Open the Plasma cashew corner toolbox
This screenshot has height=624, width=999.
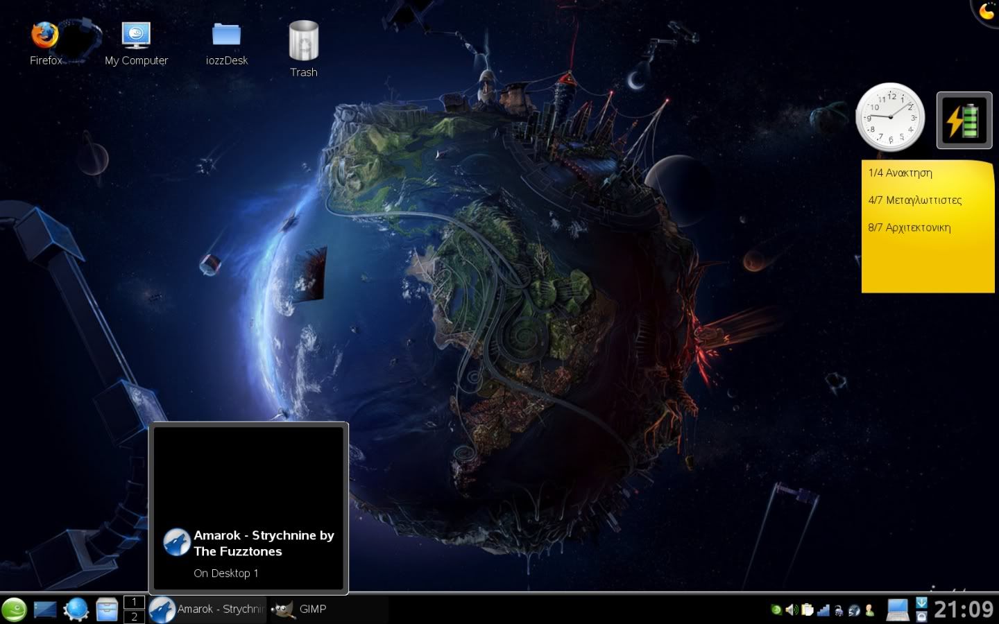tap(985, 12)
